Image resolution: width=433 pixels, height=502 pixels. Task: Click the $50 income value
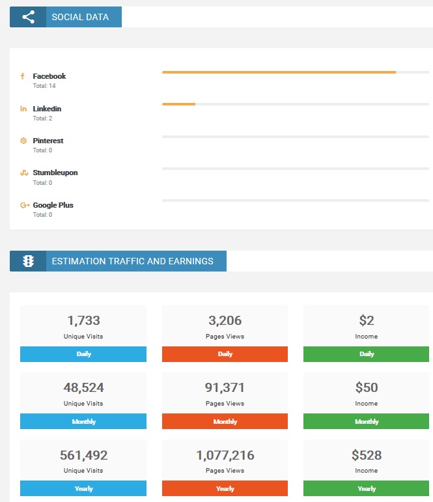(x=367, y=387)
